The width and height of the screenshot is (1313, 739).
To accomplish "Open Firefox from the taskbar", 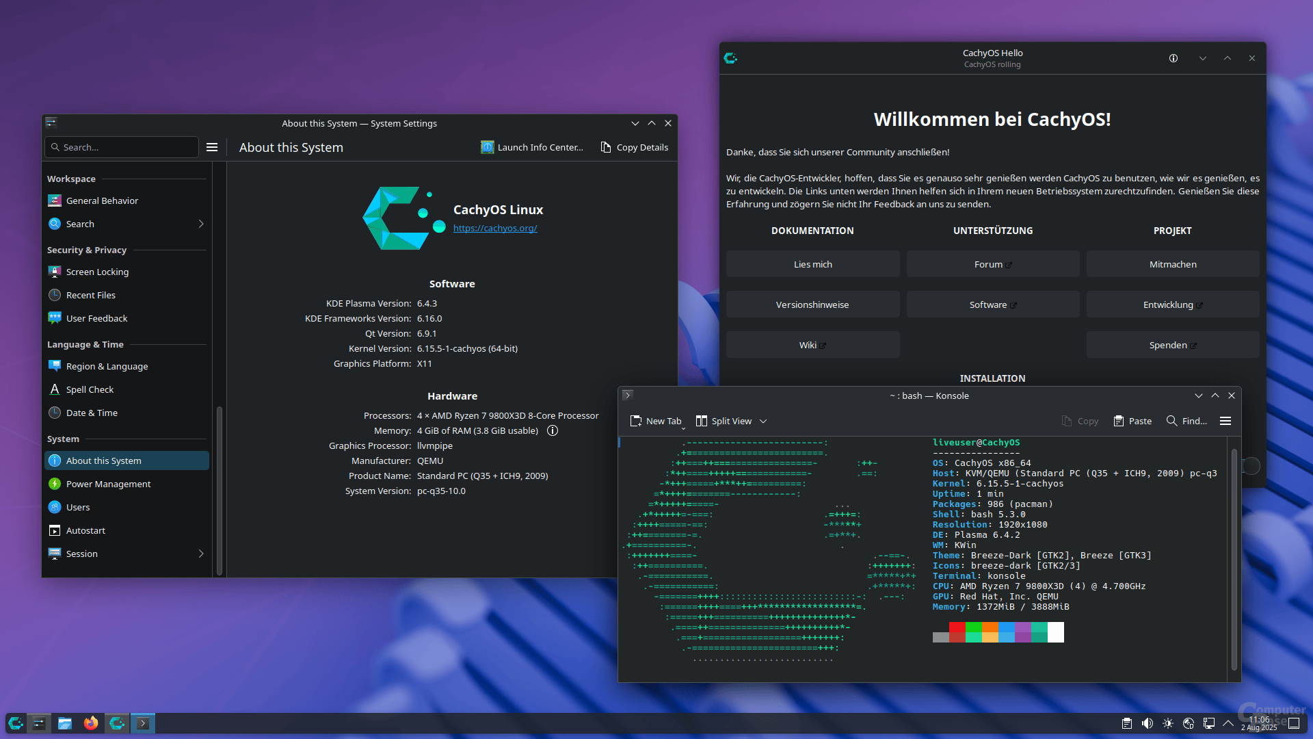I will [90, 723].
